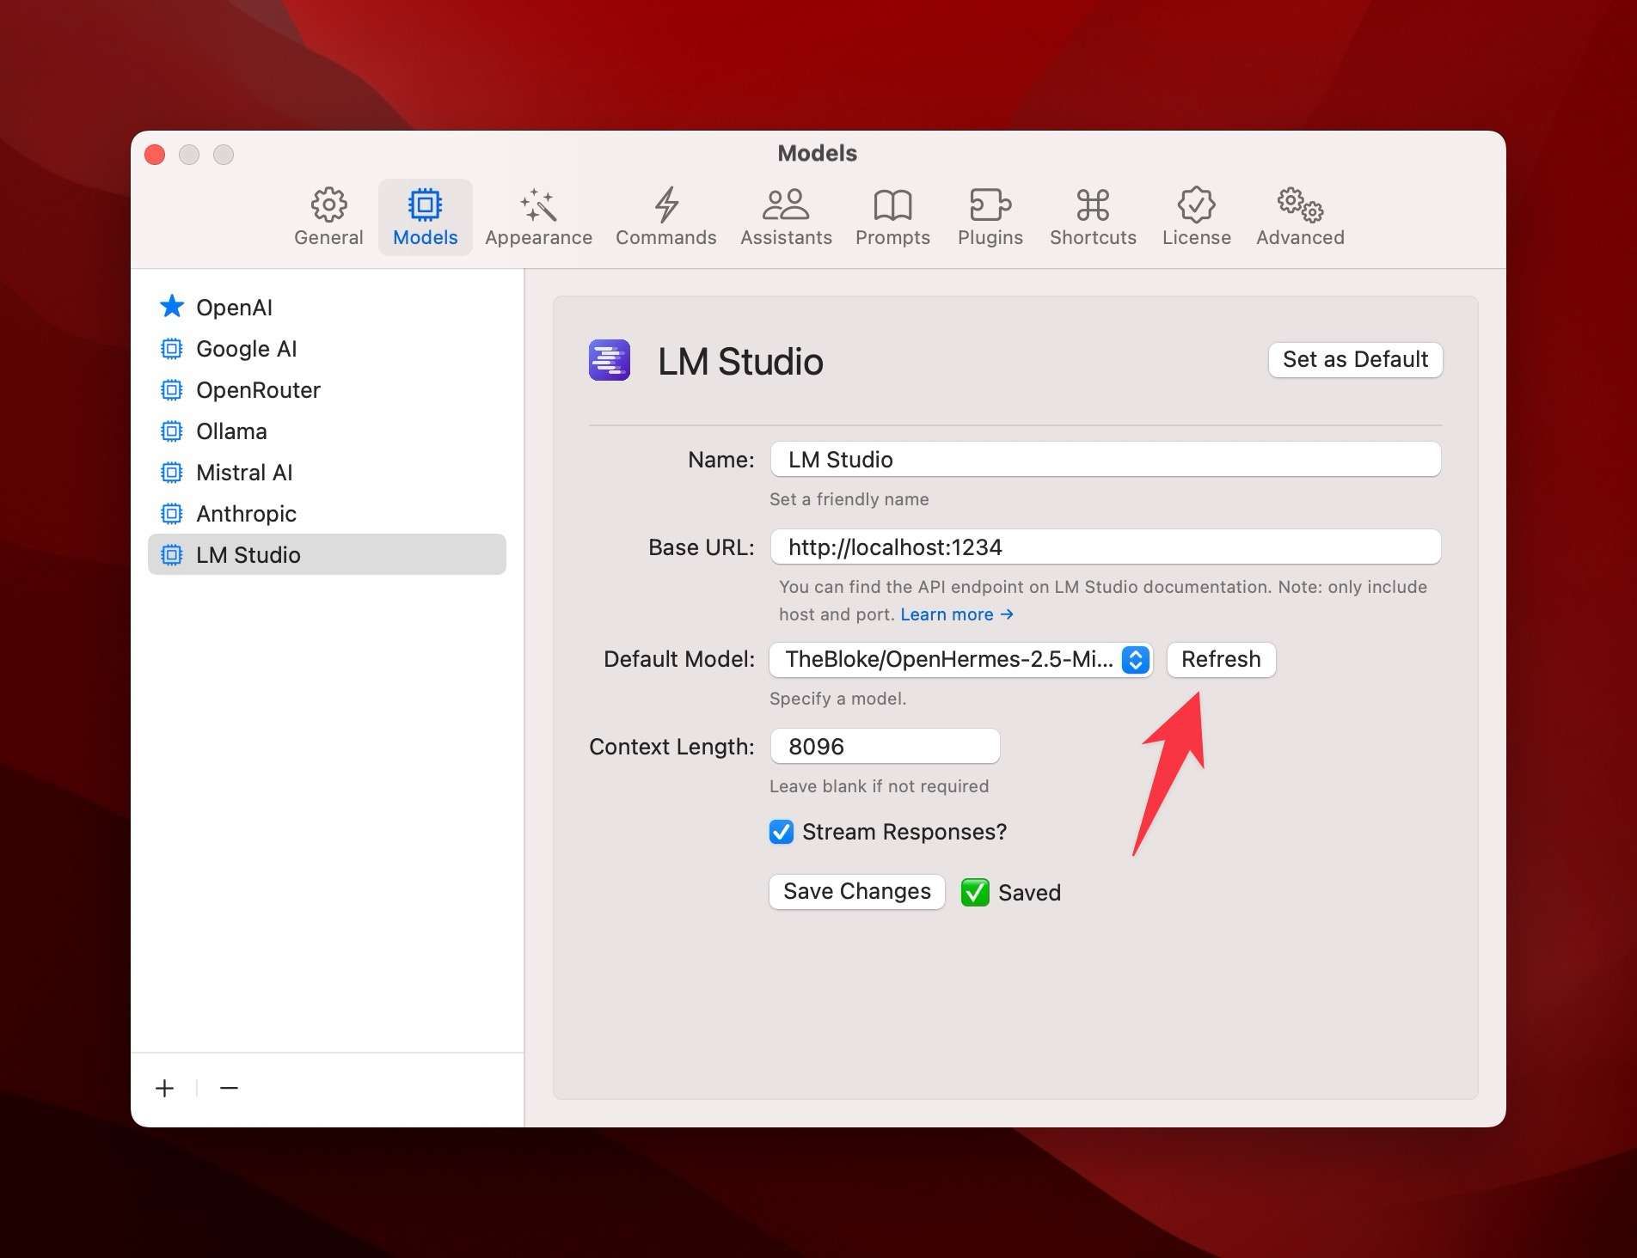Open the Default Model dropdown
The image size is (1637, 1258).
960,659
